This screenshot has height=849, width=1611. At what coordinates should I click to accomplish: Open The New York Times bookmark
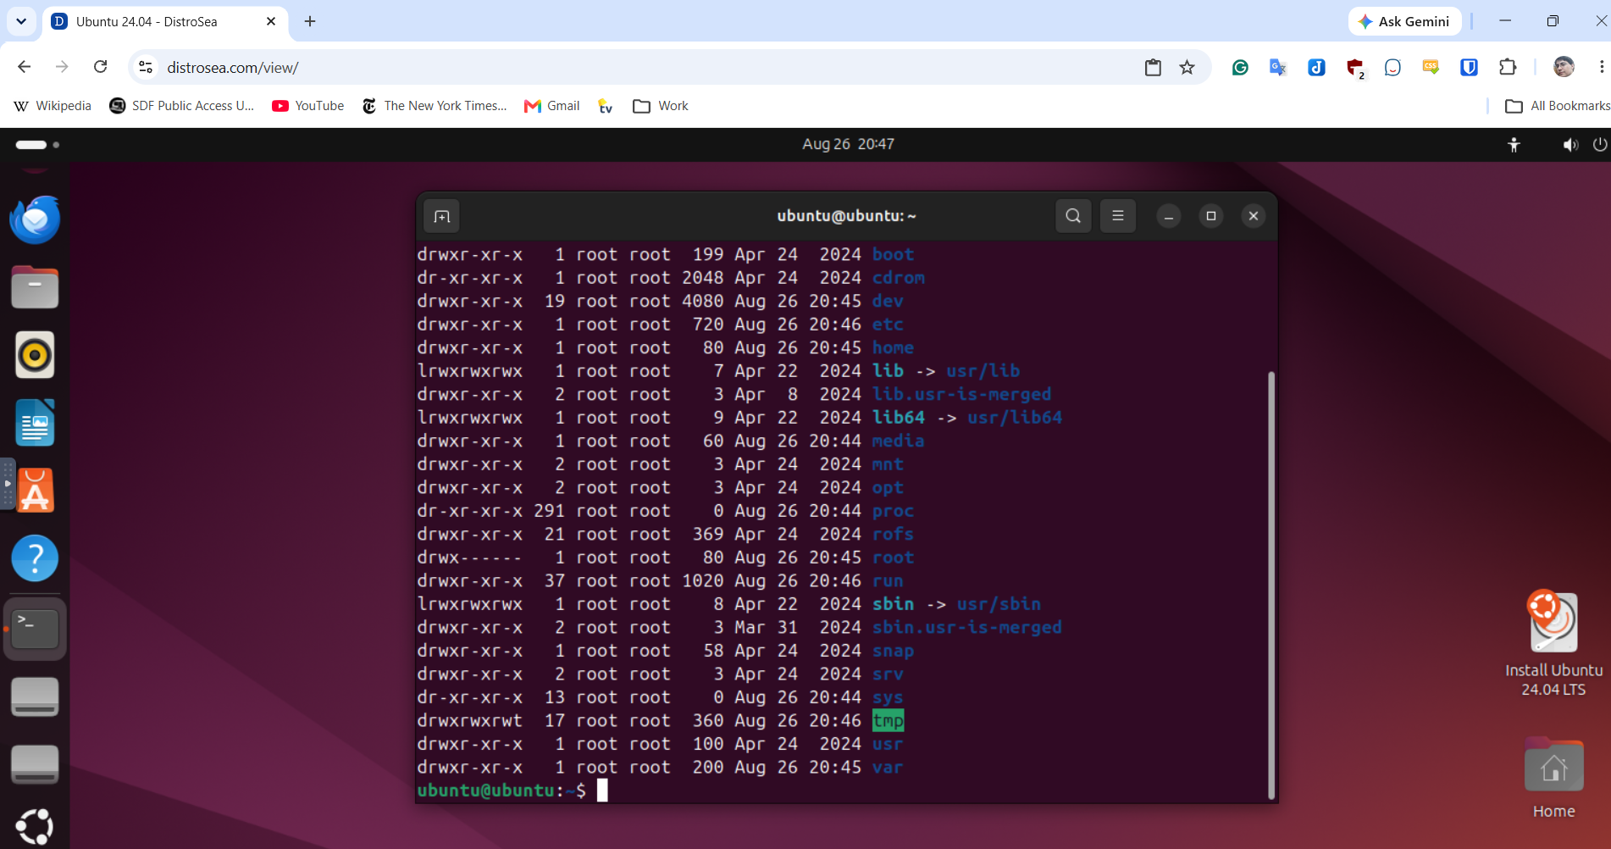(435, 106)
